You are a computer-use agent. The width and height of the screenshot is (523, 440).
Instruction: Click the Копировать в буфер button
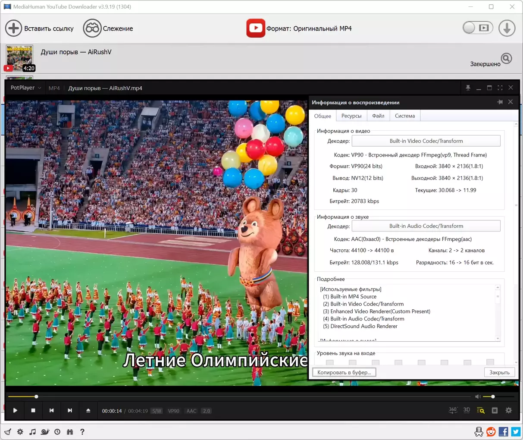click(x=344, y=372)
